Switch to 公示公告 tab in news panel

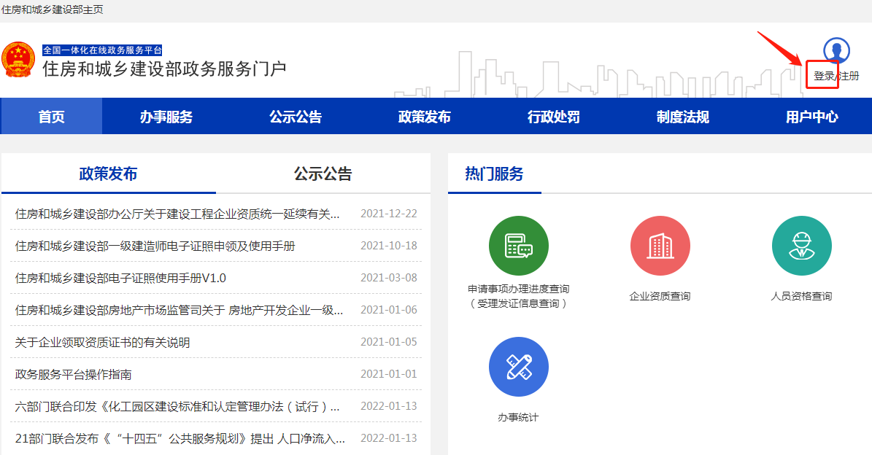pyautogui.click(x=323, y=174)
